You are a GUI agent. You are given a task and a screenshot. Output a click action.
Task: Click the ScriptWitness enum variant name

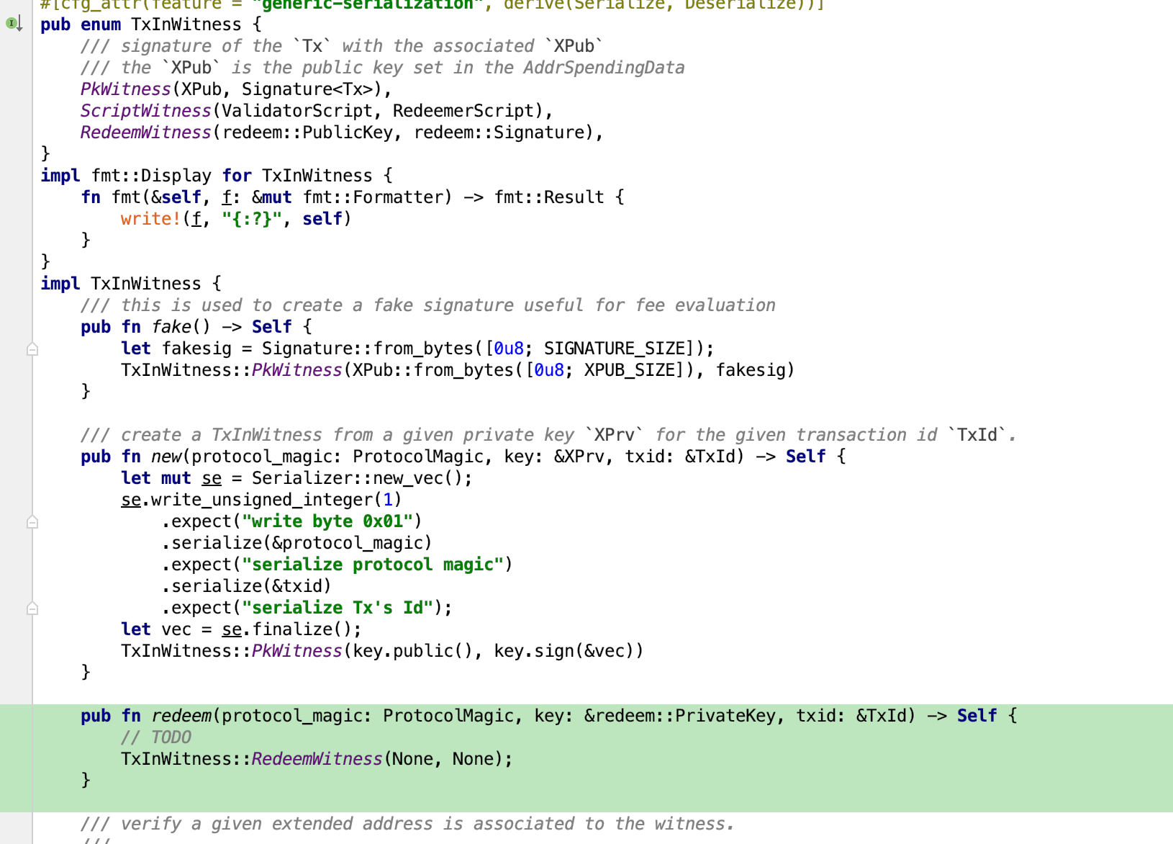coord(146,111)
